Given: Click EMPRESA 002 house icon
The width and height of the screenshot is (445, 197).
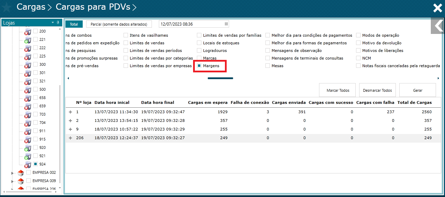Looking at the screenshot, I should 20,173.
